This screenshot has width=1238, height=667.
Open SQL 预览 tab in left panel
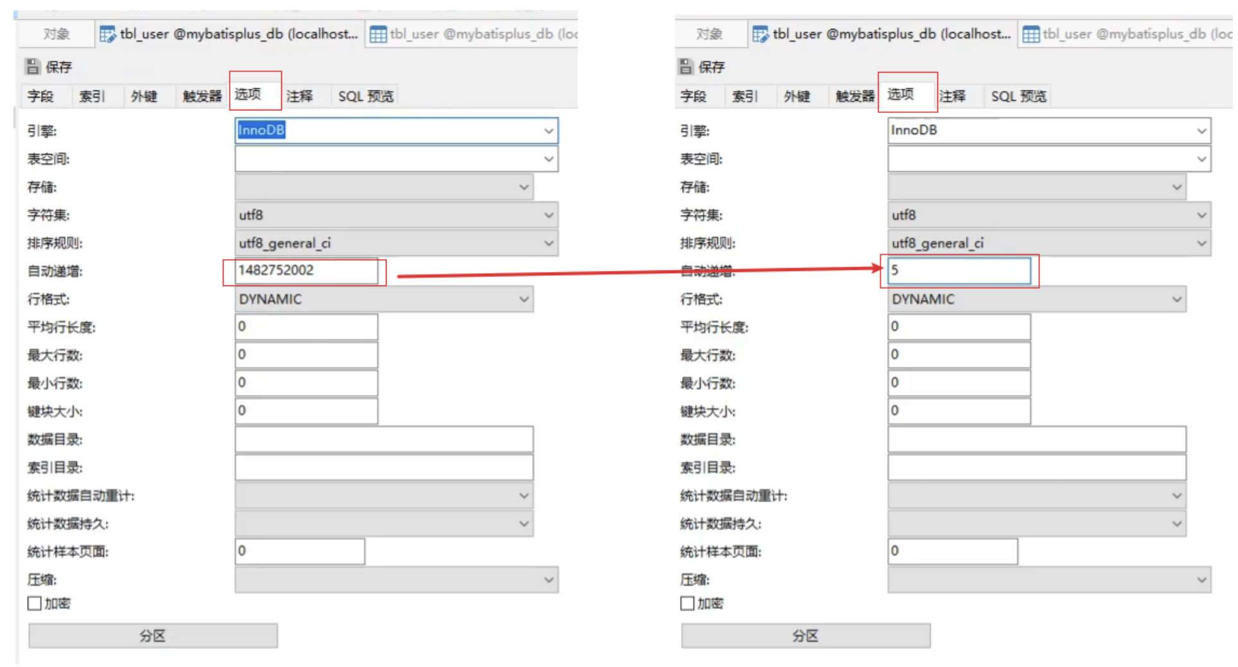[366, 96]
